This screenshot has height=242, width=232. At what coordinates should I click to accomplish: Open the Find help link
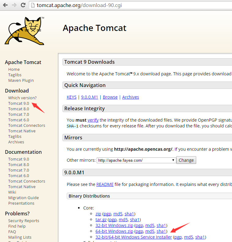17,226
